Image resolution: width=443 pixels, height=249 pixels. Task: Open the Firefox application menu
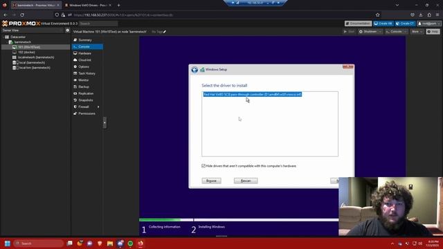point(437,15)
